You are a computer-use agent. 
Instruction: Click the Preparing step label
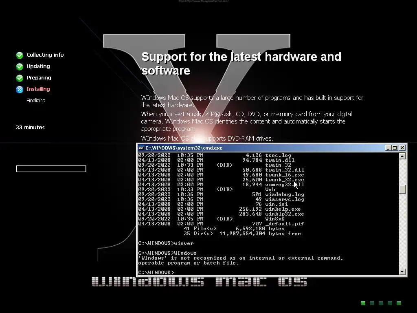click(x=39, y=78)
